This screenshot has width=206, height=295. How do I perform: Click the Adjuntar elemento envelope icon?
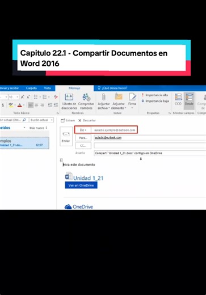point(119,97)
